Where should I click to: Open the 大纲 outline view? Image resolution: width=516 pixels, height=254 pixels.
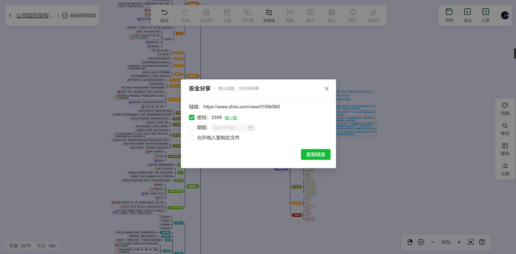tap(505, 169)
